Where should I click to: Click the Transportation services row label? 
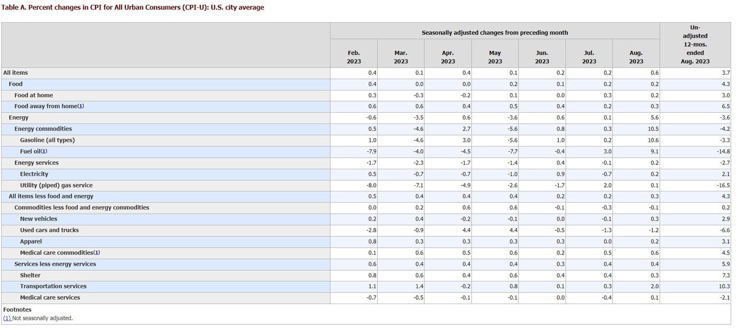(53, 286)
